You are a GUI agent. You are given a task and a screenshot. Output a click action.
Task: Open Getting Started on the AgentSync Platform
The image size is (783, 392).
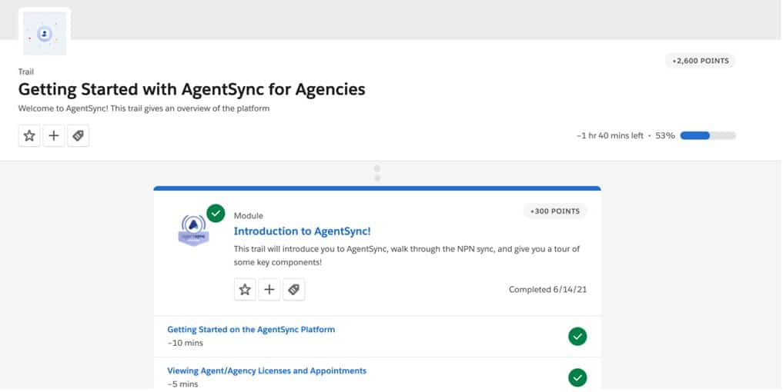click(251, 330)
